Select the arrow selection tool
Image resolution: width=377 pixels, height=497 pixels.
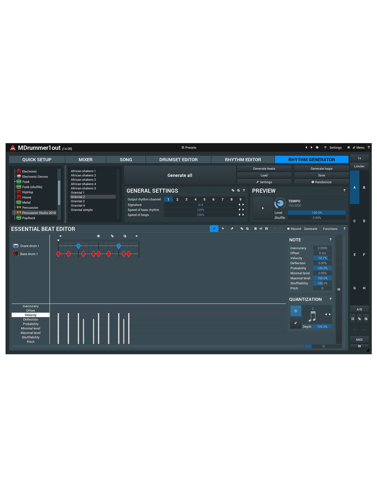click(x=223, y=229)
